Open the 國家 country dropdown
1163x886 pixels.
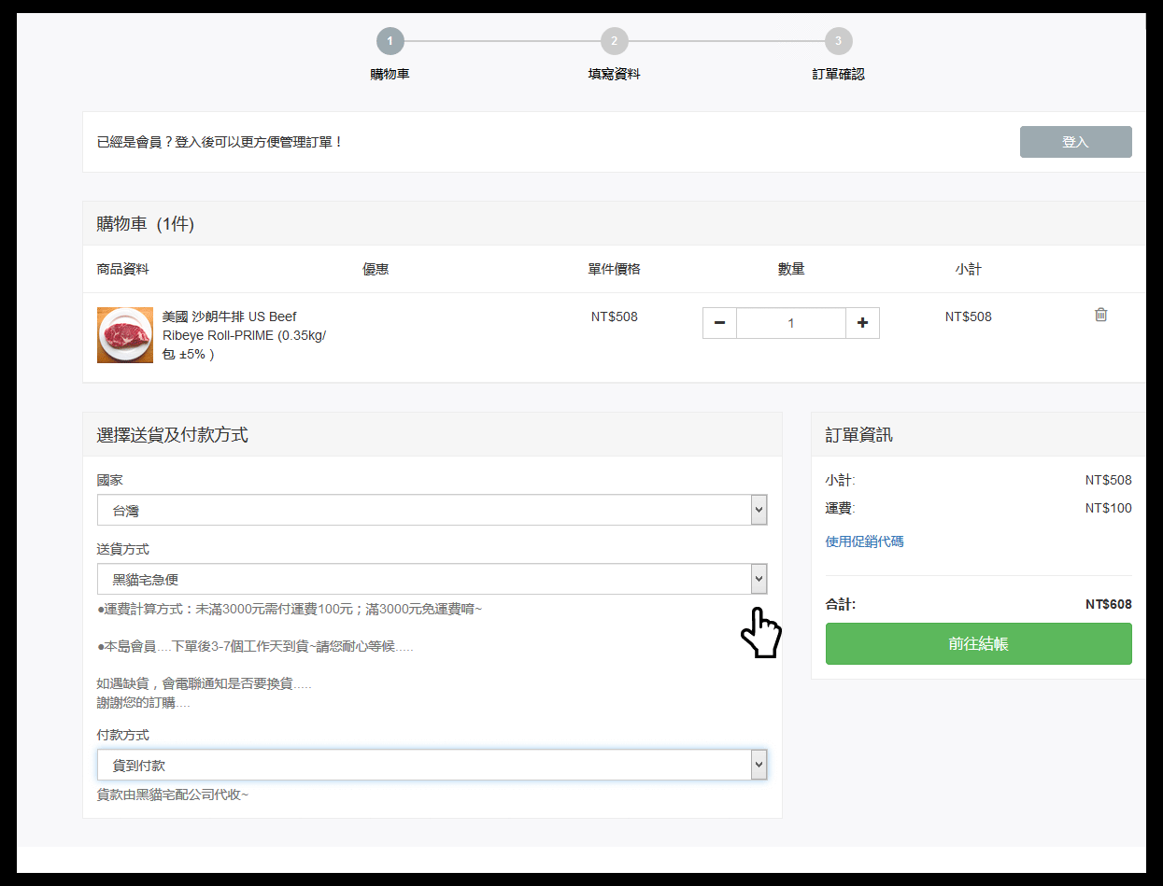(x=432, y=511)
